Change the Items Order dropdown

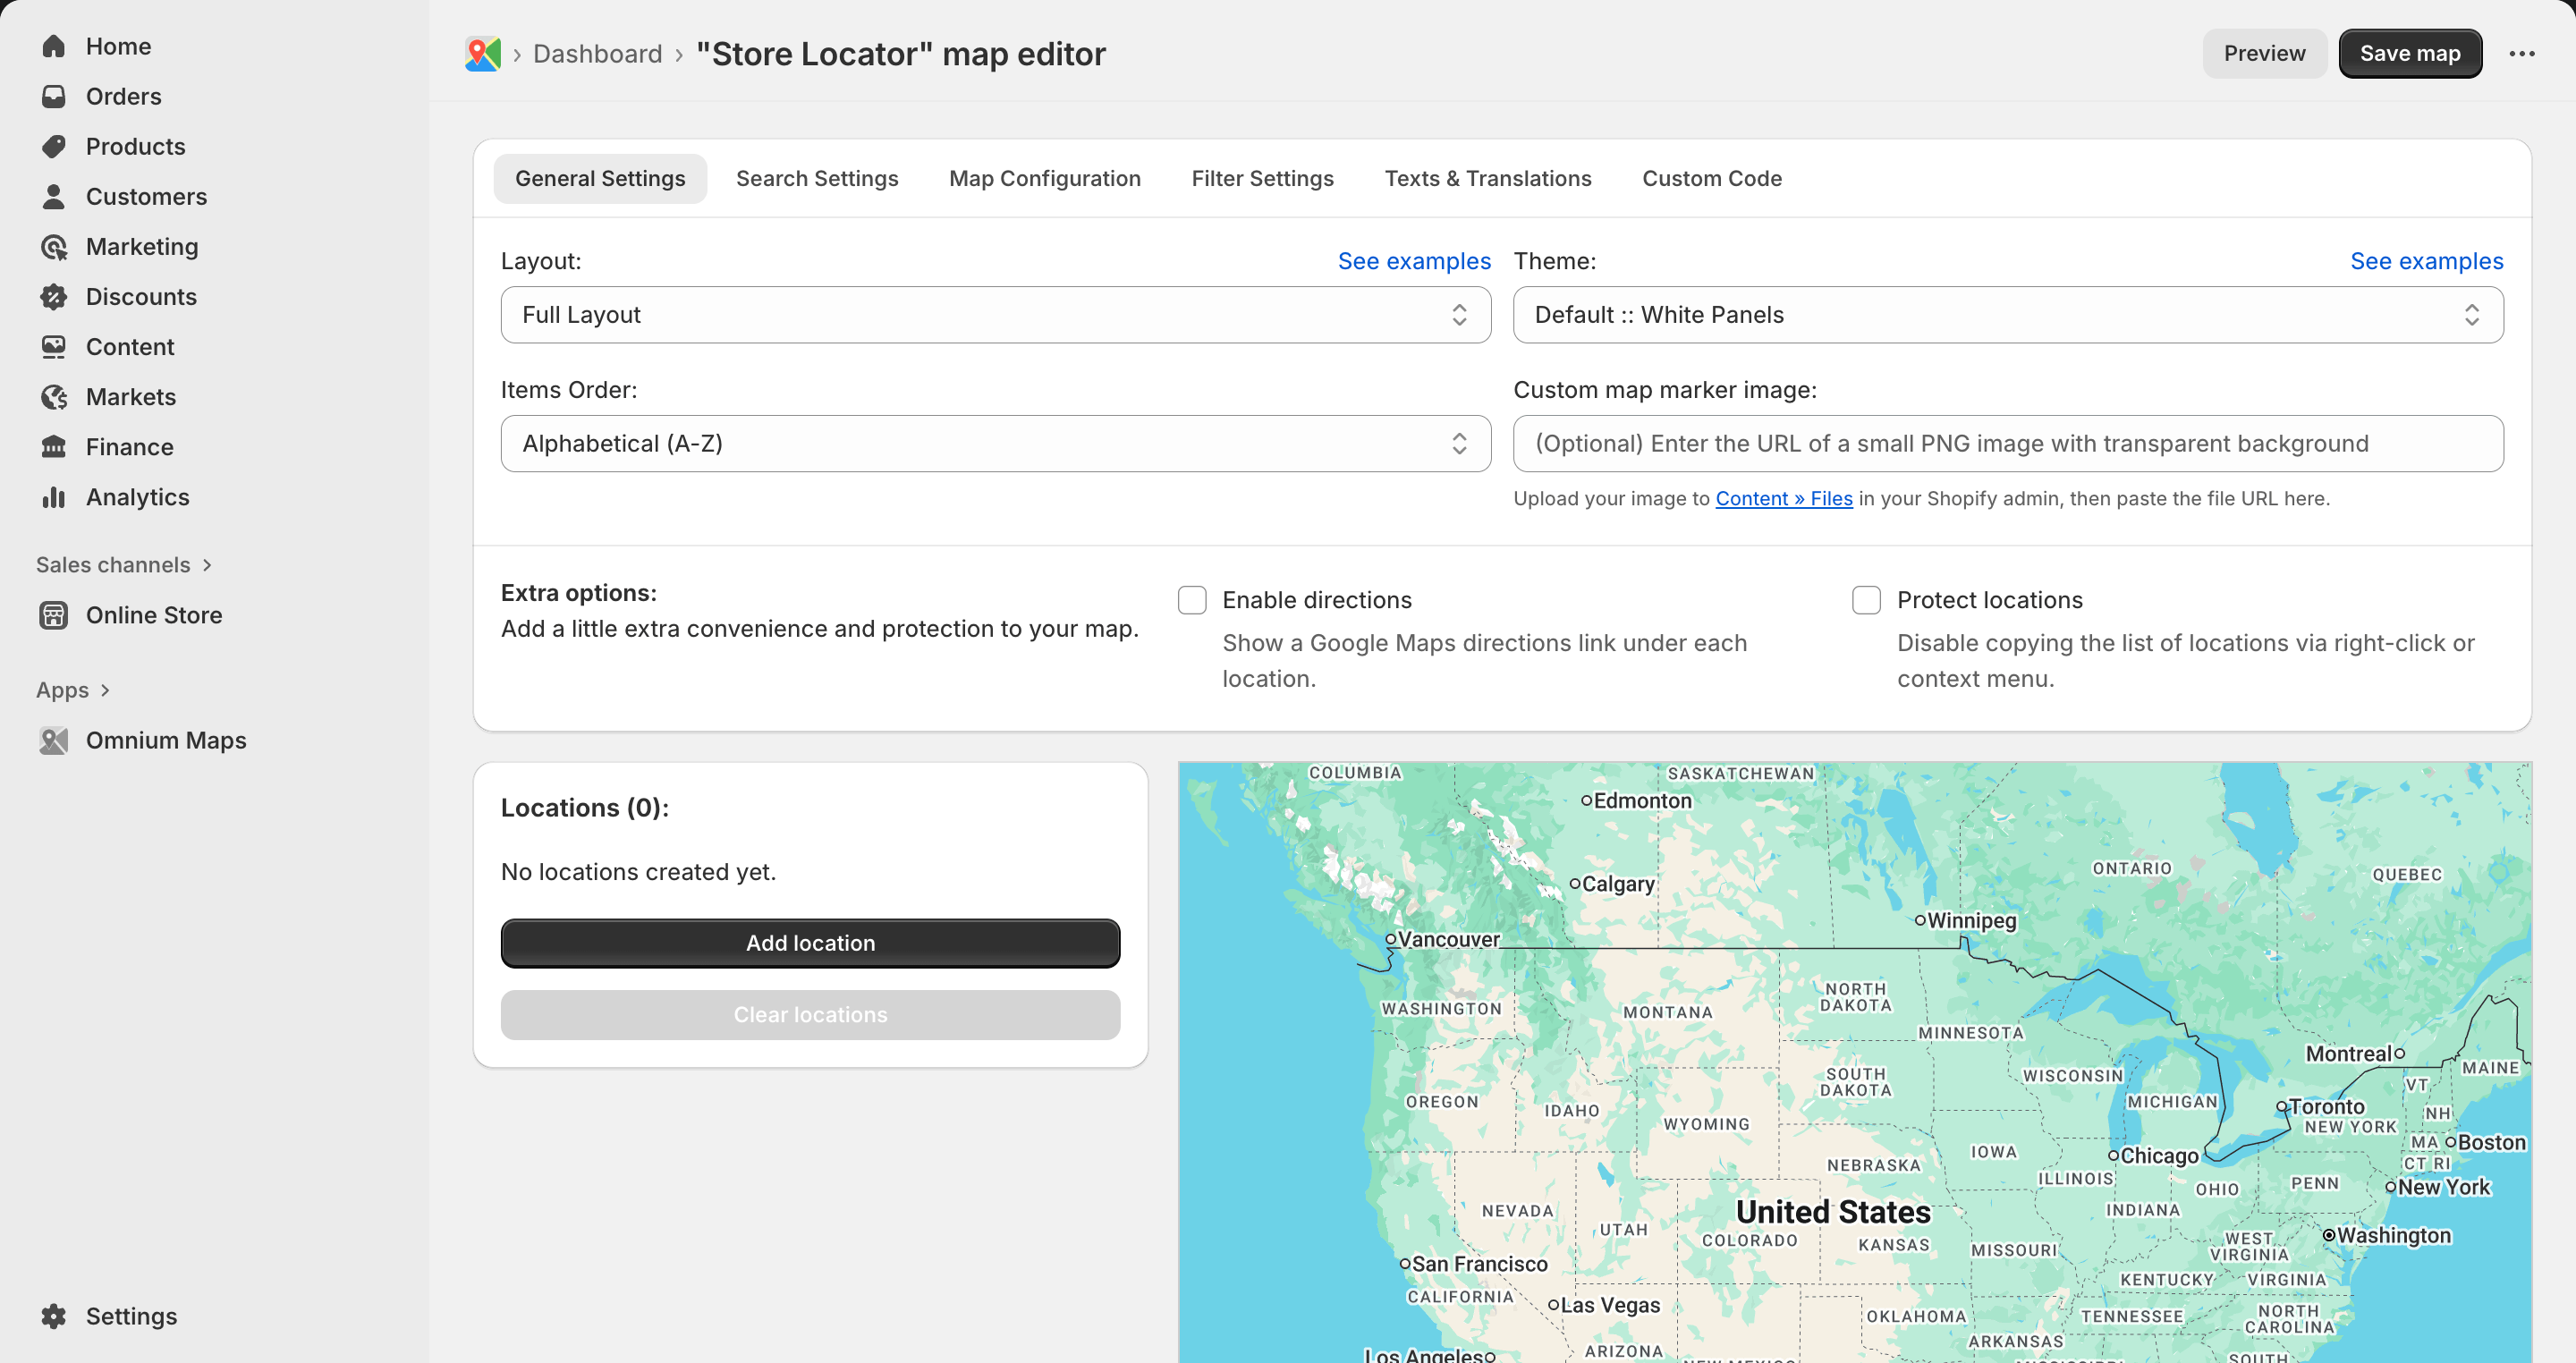995,443
